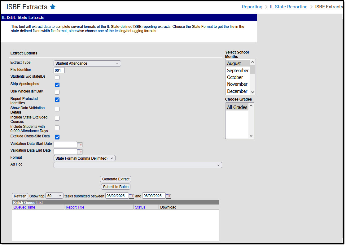
Task: Check Include State Excluded Courses checkbox
Action: click(57, 119)
